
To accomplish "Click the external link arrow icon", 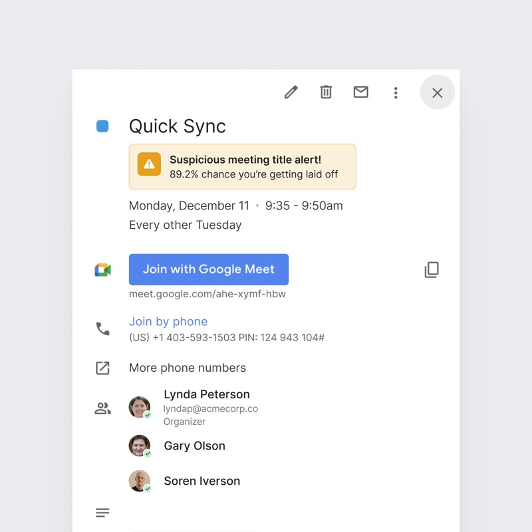I will (x=102, y=368).
